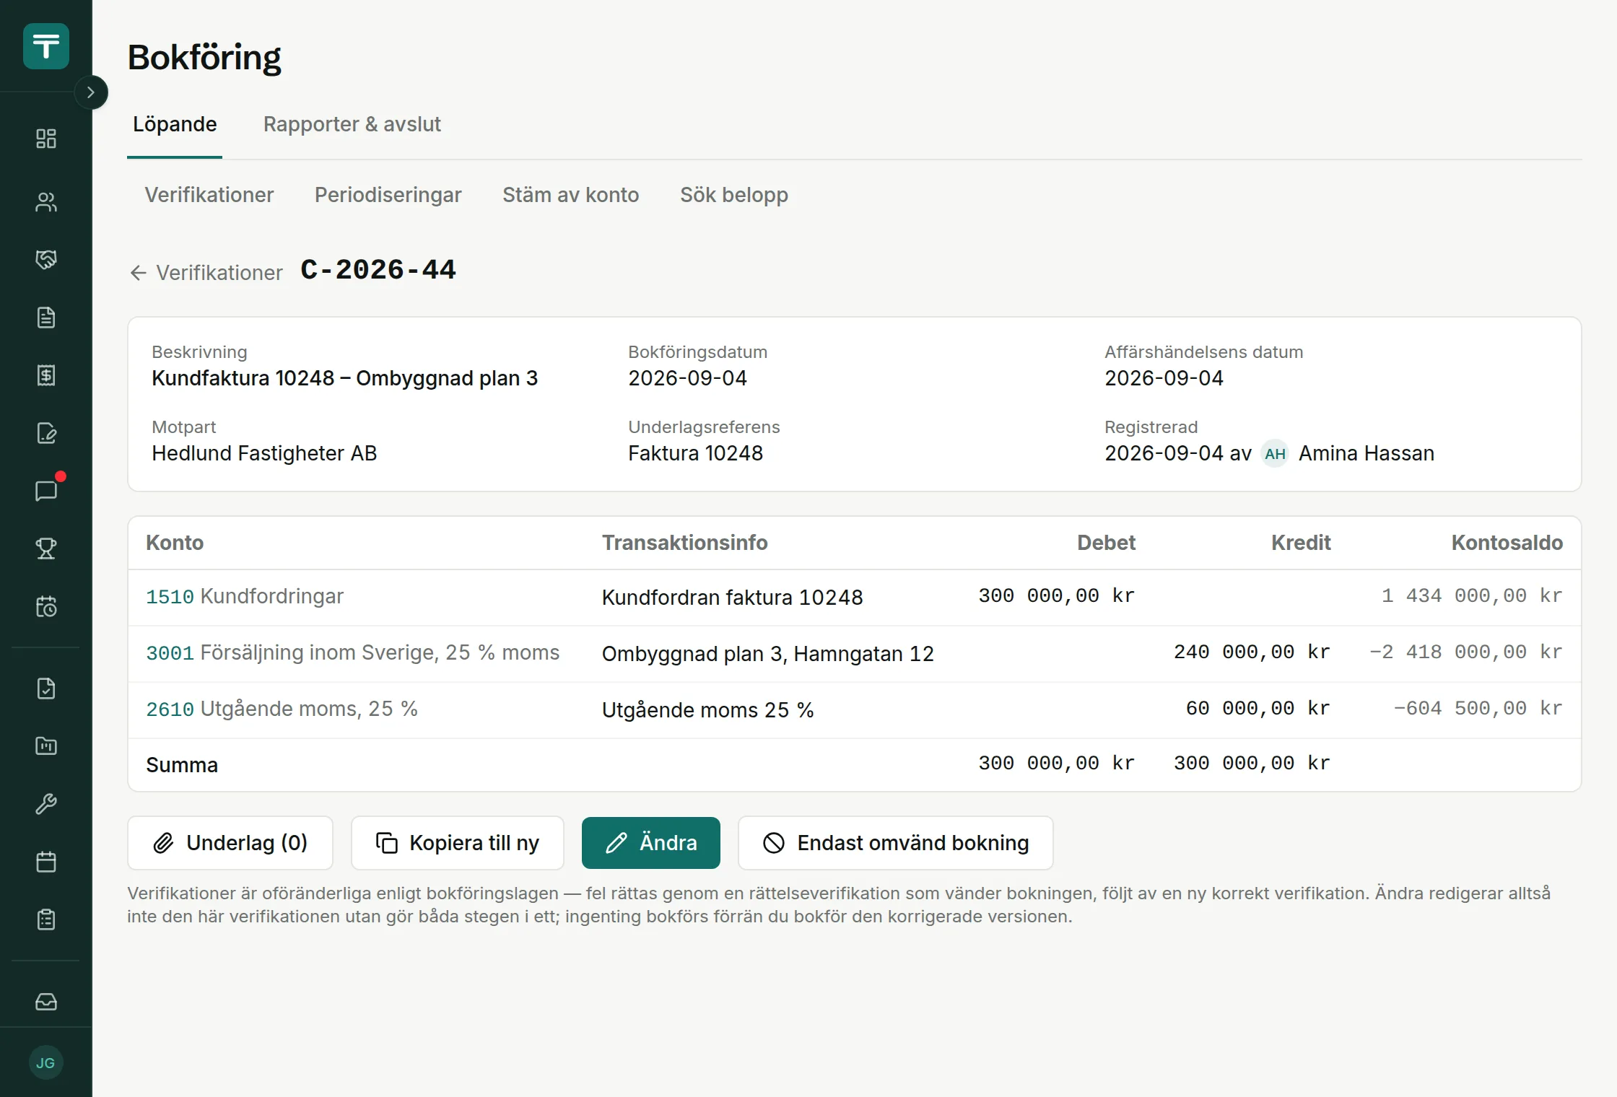This screenshot has height=1097, width=1617.
Task: Open the Stäm av konto sub-tab
Action: pos(570,195)
